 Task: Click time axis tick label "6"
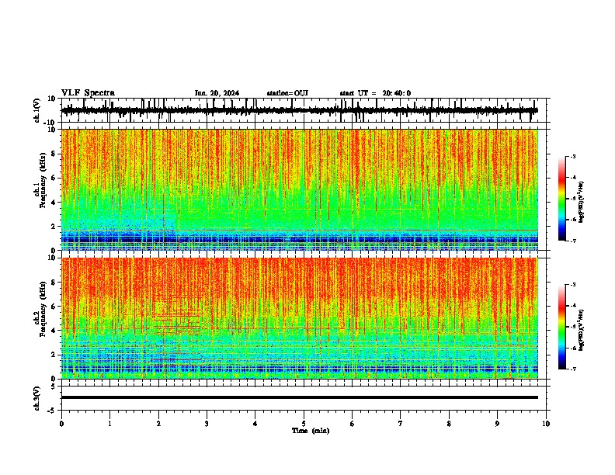coord(353,424)
